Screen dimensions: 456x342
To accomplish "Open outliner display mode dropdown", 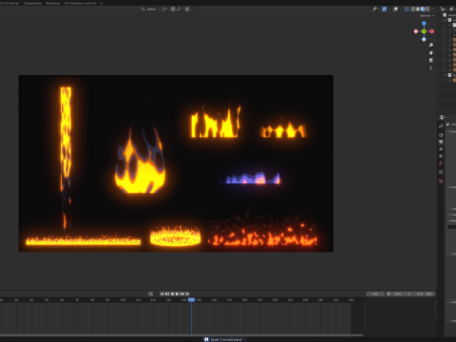I will (445, 9).
